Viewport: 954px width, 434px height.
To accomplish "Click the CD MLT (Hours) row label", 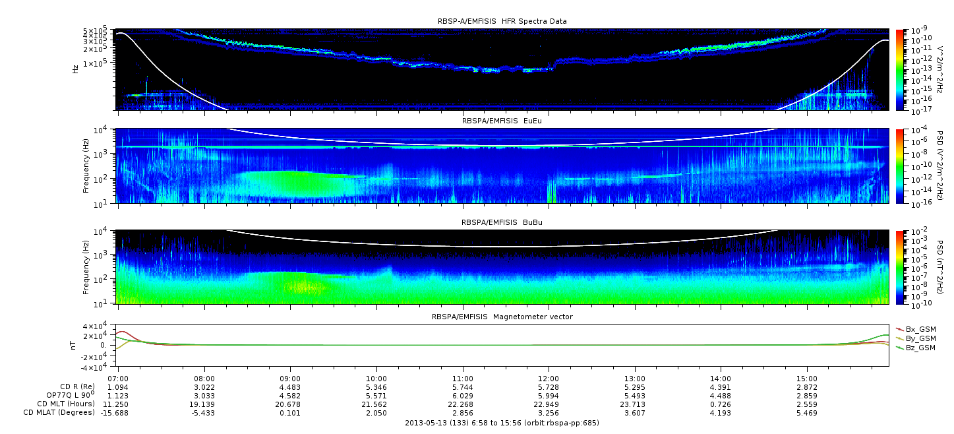I will pos(66,404).
